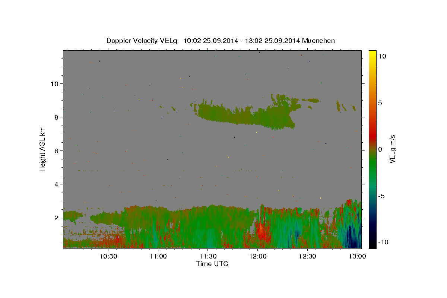Click the 'Time UTC' axis label
The image size is (447, 298).
coord(212,264)
